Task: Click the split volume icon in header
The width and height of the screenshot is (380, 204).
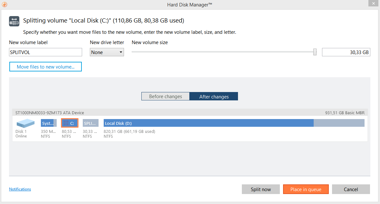Action: [x=14, y=21]
